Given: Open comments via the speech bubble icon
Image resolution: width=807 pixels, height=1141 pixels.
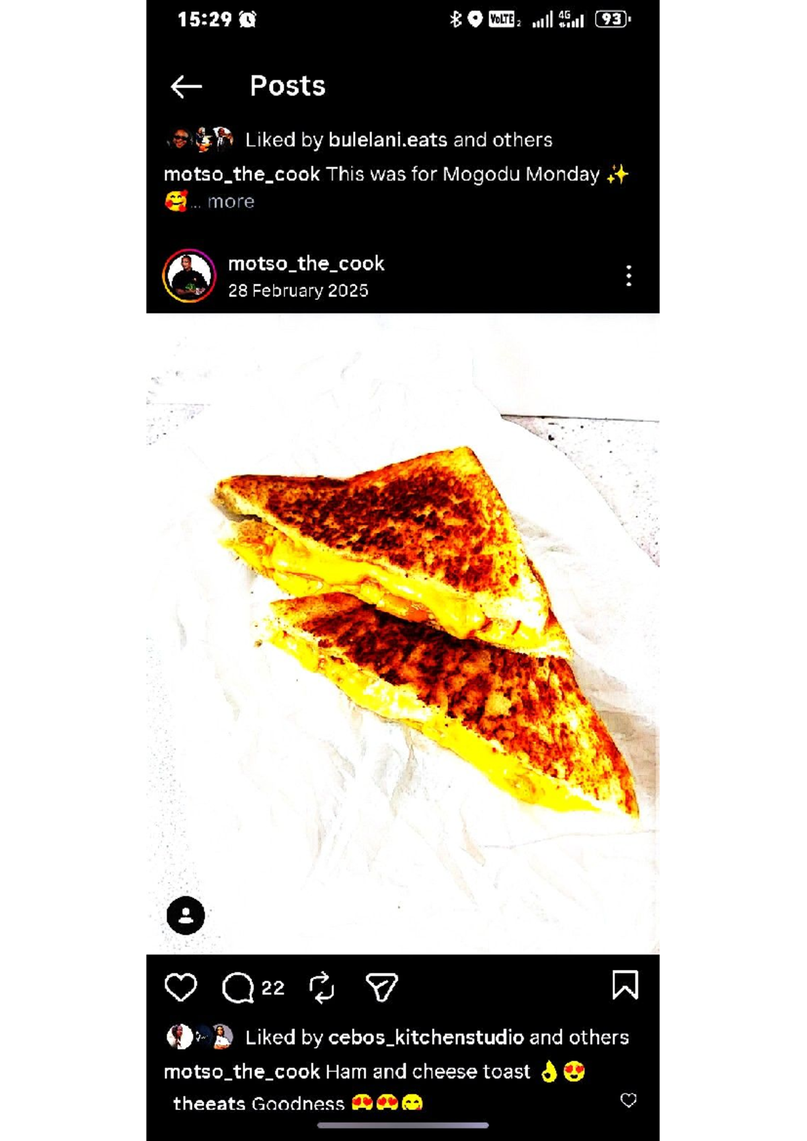Looking at the screenshot, I should tap(237, 988).
